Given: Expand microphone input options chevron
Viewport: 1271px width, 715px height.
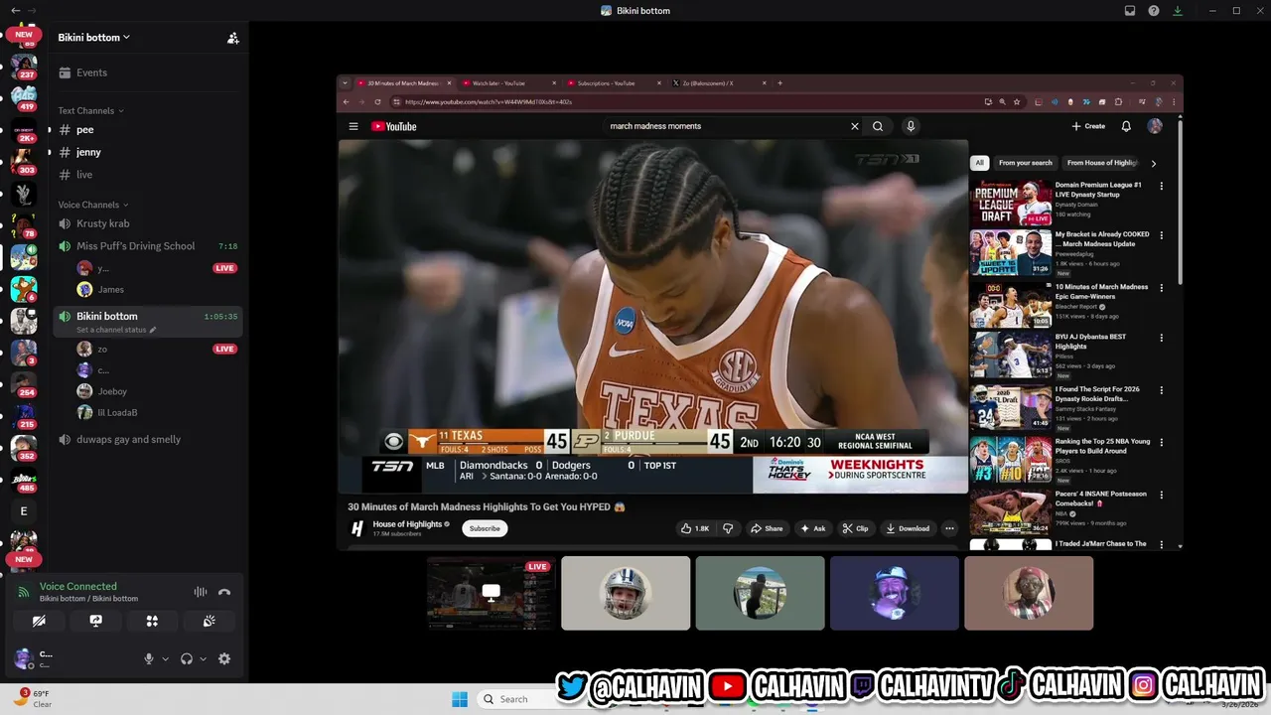Looking at the screenshot, I should pos(165,658).
